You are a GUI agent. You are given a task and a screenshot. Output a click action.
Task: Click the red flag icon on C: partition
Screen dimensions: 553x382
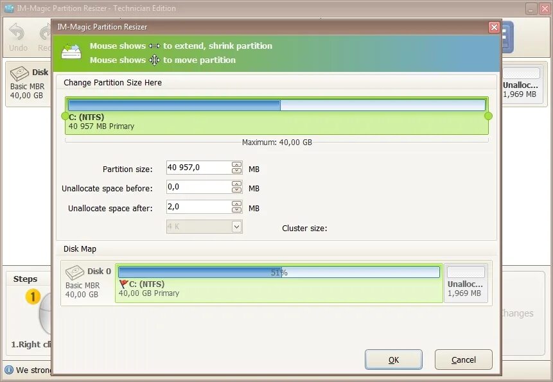point(123,284)
